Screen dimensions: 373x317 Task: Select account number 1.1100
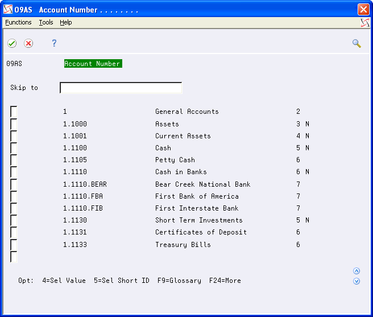point(75,148)
